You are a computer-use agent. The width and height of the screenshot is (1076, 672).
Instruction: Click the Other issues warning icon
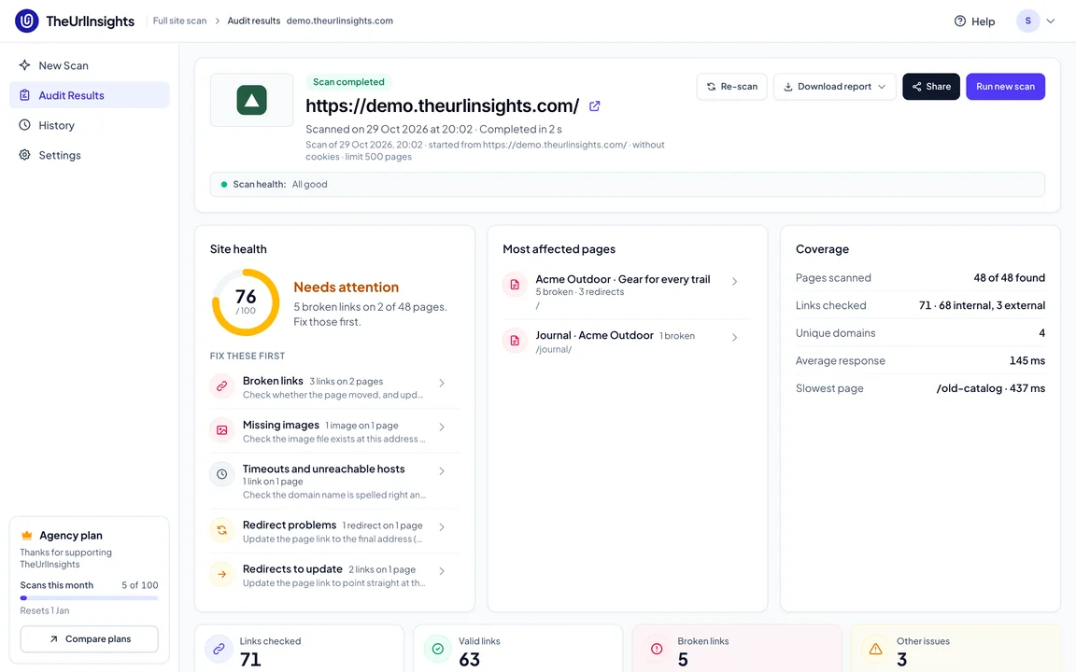pyautogui.click(x=875, y=649)
